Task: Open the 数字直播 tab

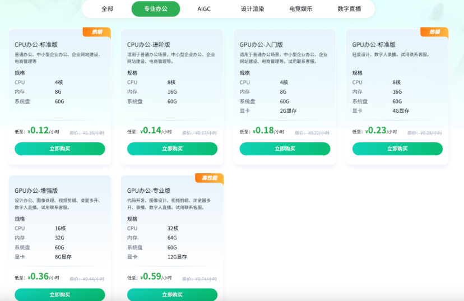Action: [x=349, y=9]
